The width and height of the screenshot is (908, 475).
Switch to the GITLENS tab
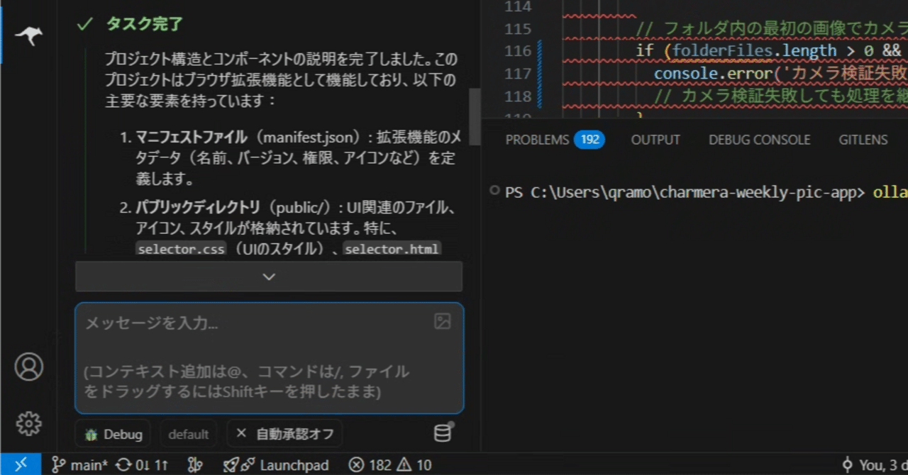[x=863, y=140]
